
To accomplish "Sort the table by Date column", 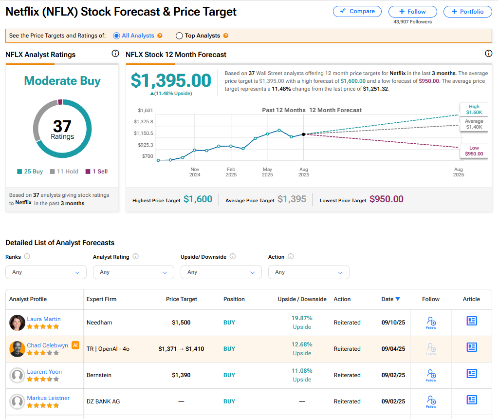I will [x=390, y=299].
